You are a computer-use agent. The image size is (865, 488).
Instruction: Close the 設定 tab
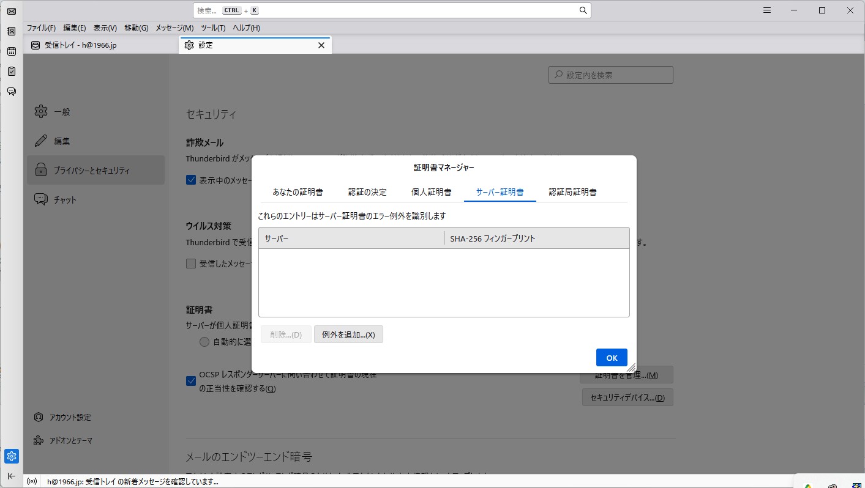pos(321,45)
